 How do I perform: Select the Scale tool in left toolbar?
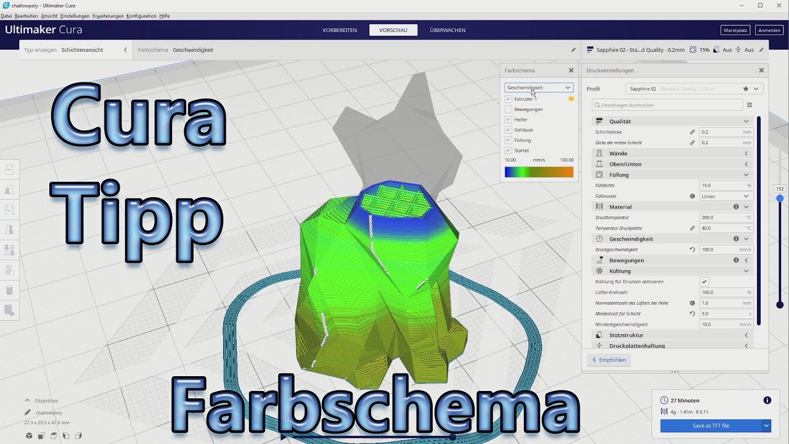point(9,190)
